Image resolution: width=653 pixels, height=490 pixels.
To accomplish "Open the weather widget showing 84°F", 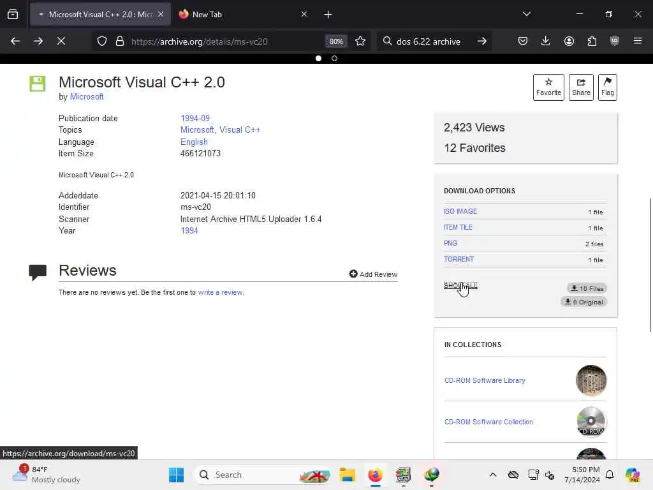I will coord(47,475).
